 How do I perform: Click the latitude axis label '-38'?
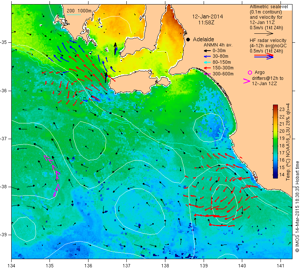click(4, 187)
